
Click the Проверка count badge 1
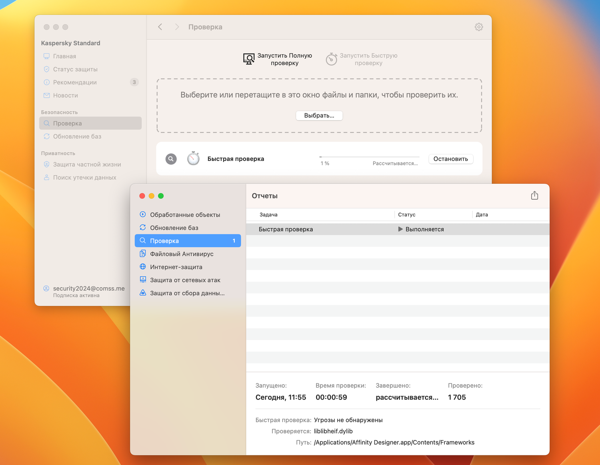point(234,241)
